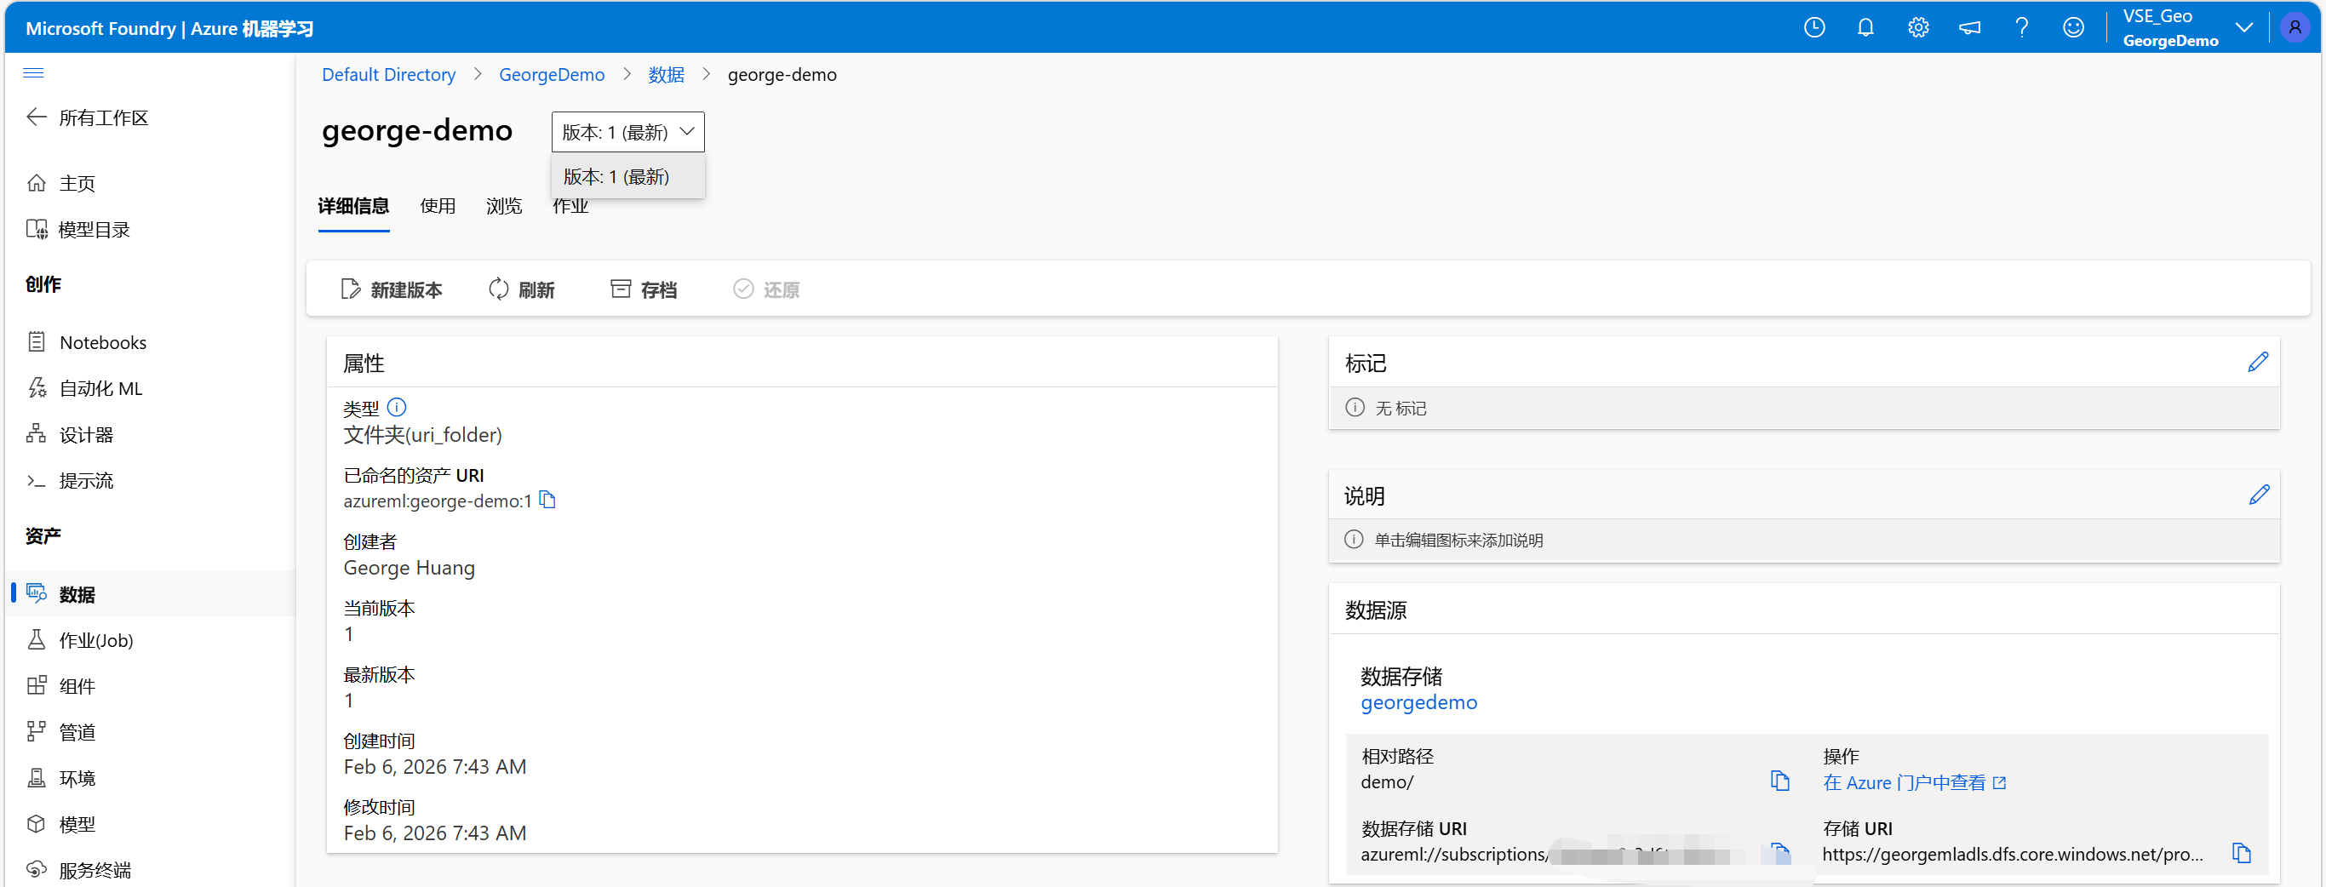Image resolution: width=2326 pixels, height=887 pixels.
Task: Open the georgedemo datastore link
Action: click(1418, 703)
